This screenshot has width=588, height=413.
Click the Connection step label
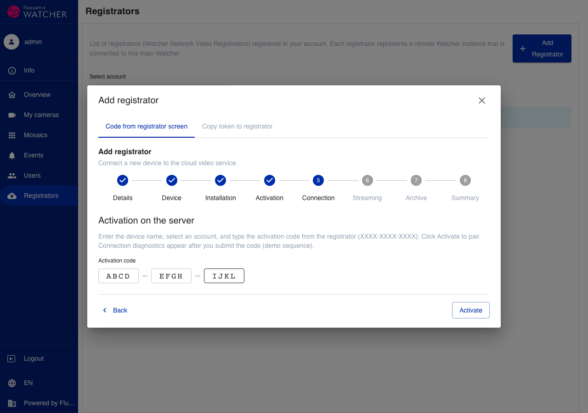(x=318, y=198)
